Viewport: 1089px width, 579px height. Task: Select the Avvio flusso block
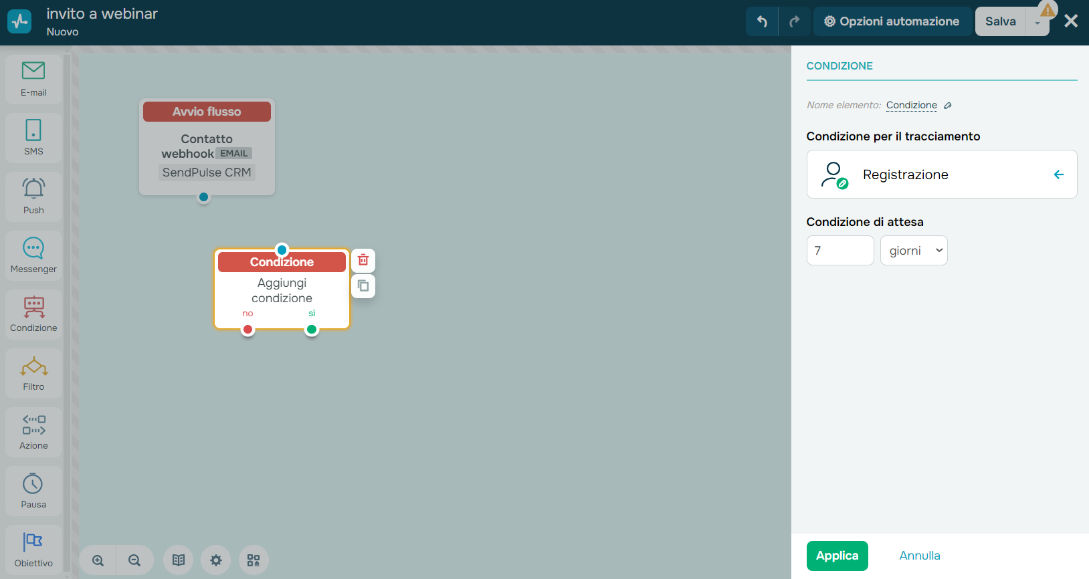207,147
